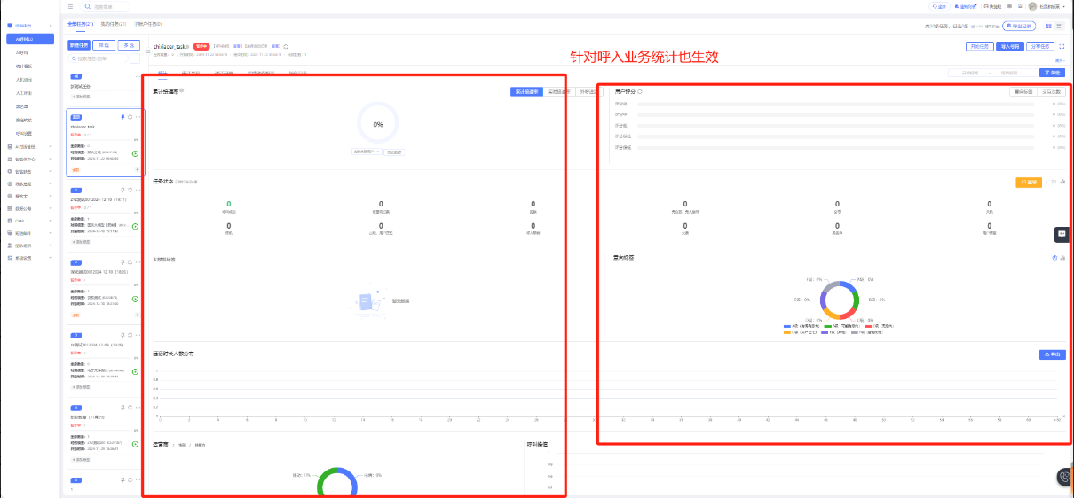
Task: Open the floating chat message icon
Action: pyautogui.click(x=1062, y=234)
